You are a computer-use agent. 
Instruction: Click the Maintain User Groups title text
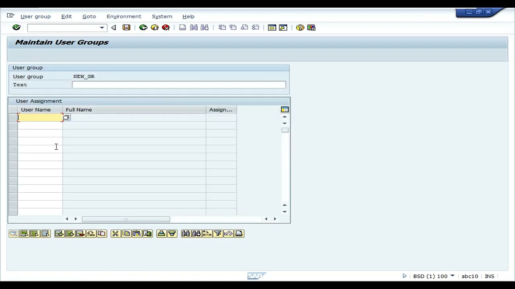[x=62, y=42]
